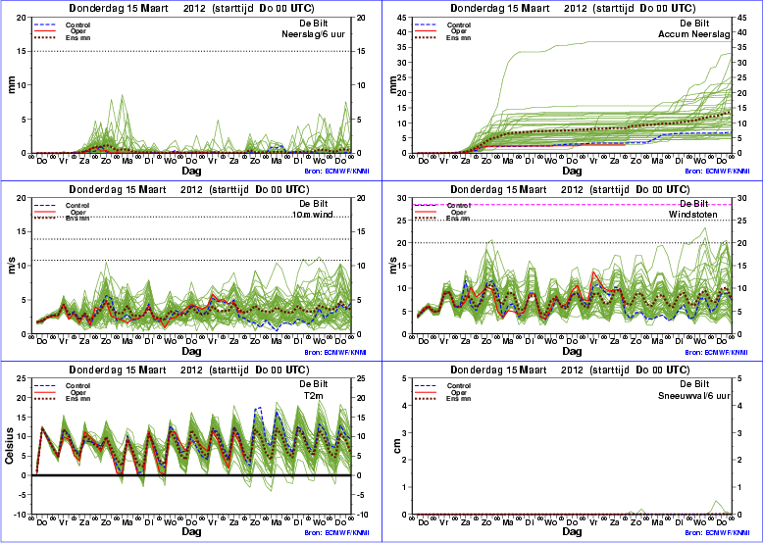Click the T2m chart label

tap(313, 395)
